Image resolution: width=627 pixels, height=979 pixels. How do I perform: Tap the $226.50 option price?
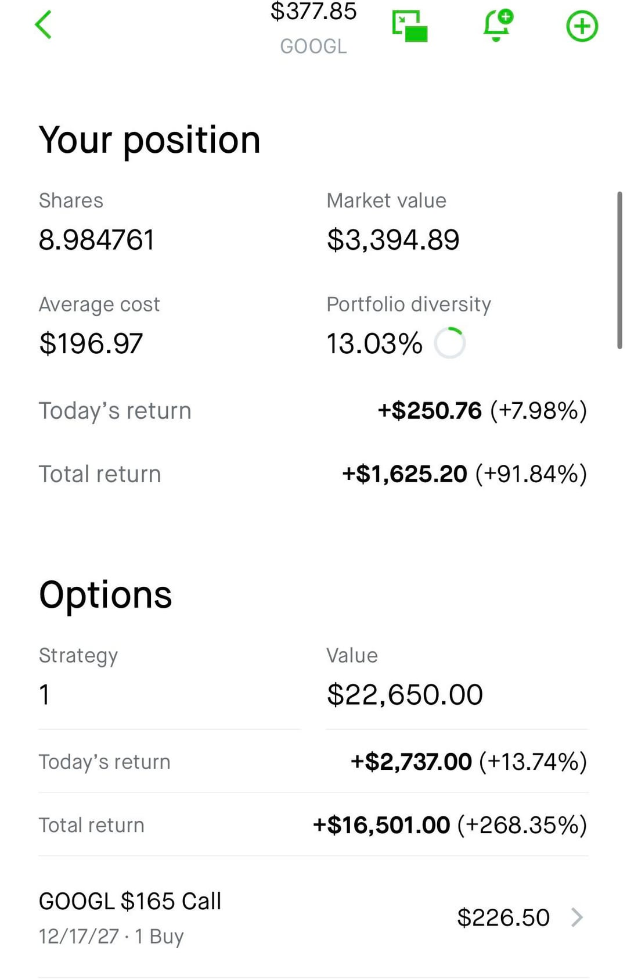503,917
